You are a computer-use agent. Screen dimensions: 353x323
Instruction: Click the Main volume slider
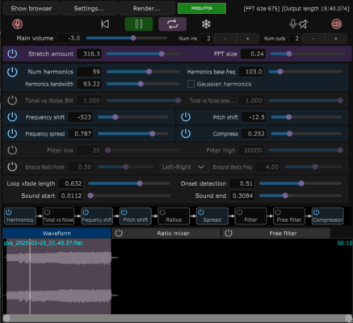coord(127,38)
